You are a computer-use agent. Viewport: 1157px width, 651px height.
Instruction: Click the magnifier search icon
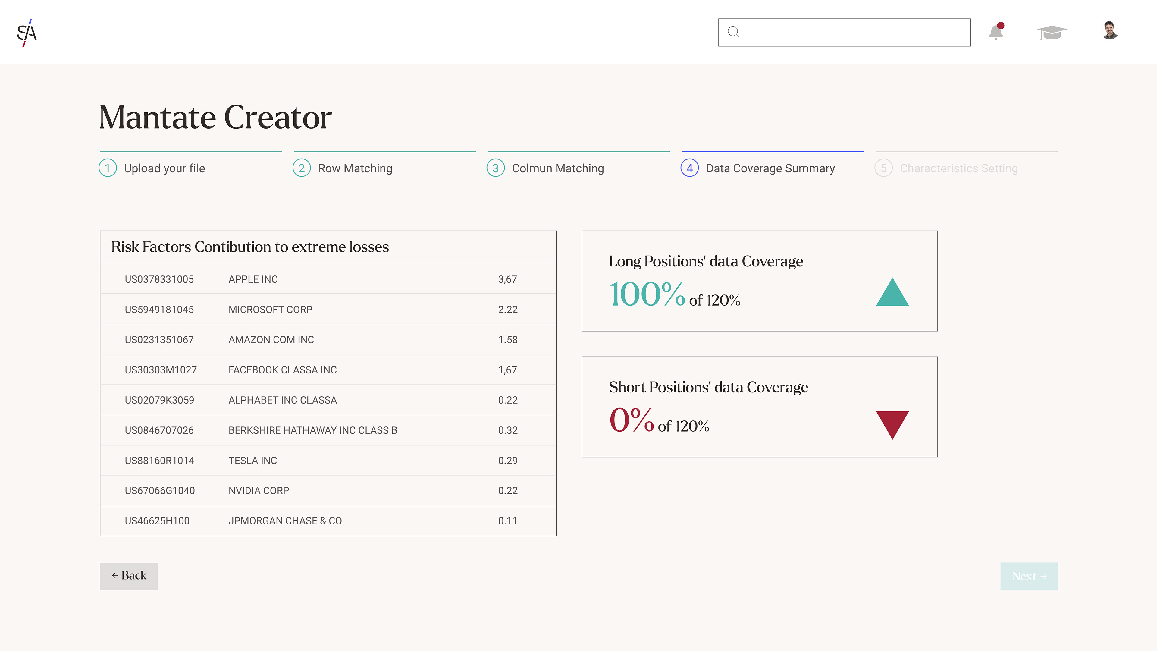(x=733, y=32)
